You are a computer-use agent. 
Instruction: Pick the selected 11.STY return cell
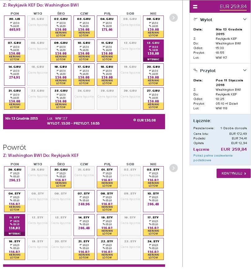15,225
